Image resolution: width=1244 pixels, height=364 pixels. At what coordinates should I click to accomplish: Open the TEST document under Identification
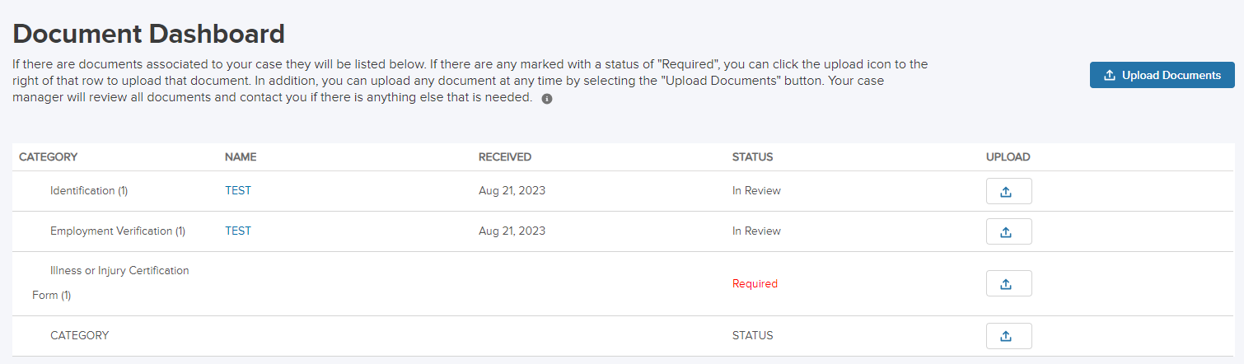[x=238, y=190]
